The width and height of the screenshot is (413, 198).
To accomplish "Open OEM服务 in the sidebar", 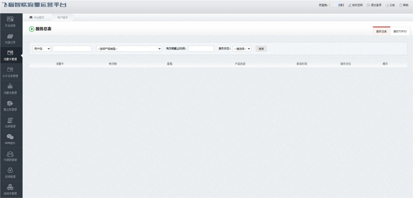I will tap(10, 139).
